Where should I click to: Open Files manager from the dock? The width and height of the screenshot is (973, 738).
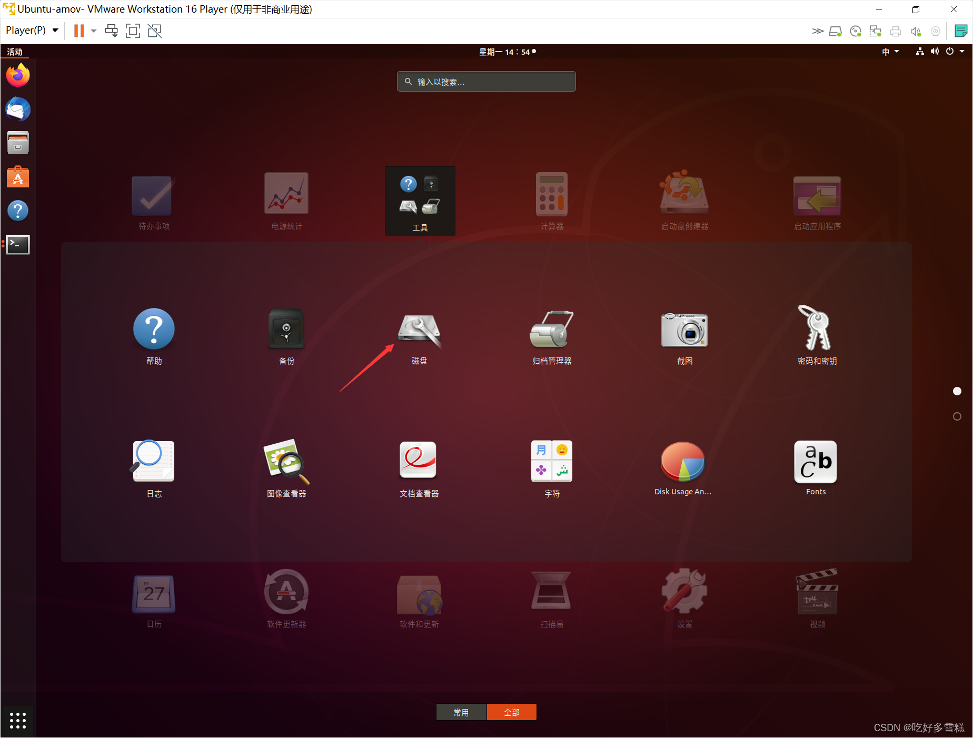coord(18,143)
